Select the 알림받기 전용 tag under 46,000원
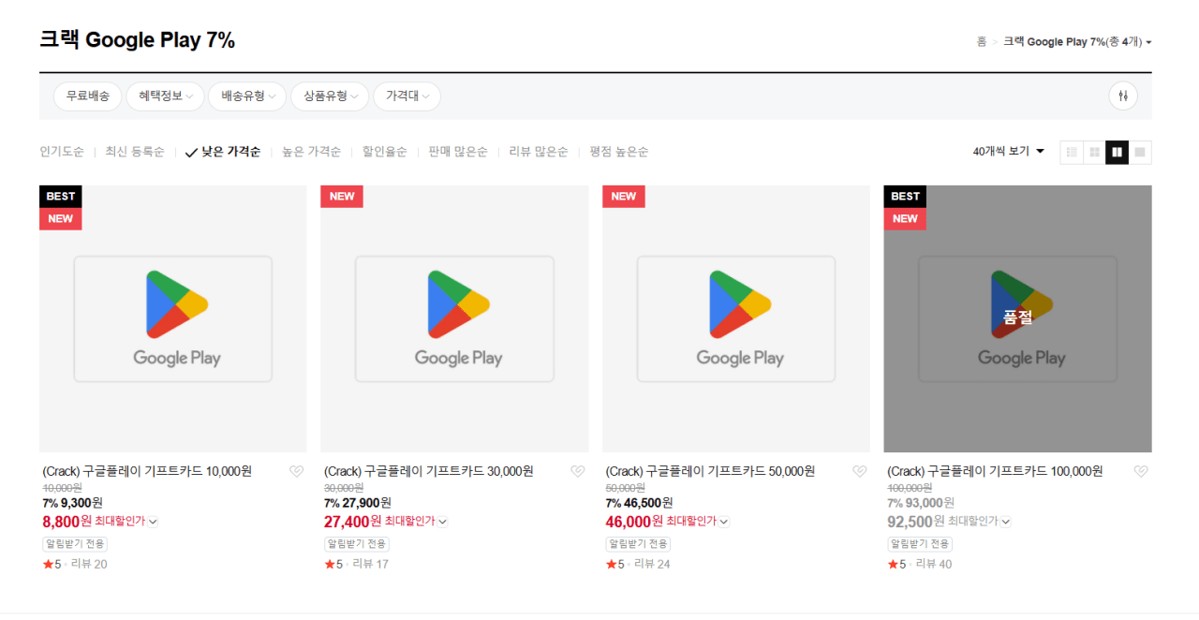1199x620 pixels. click(x=639, y=544)
